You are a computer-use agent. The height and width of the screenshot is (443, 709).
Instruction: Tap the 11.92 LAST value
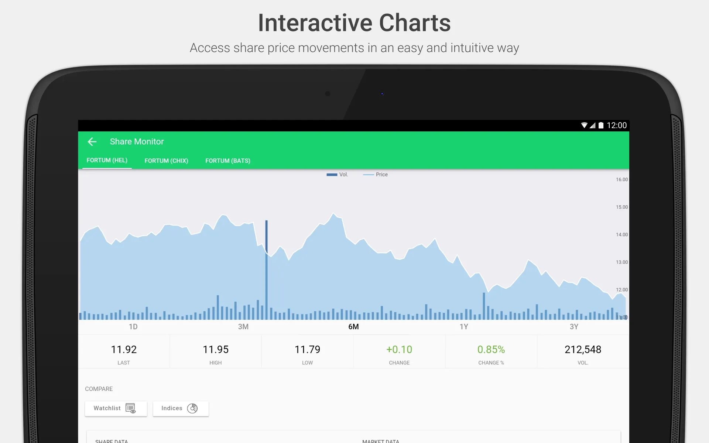coord(124,349)
